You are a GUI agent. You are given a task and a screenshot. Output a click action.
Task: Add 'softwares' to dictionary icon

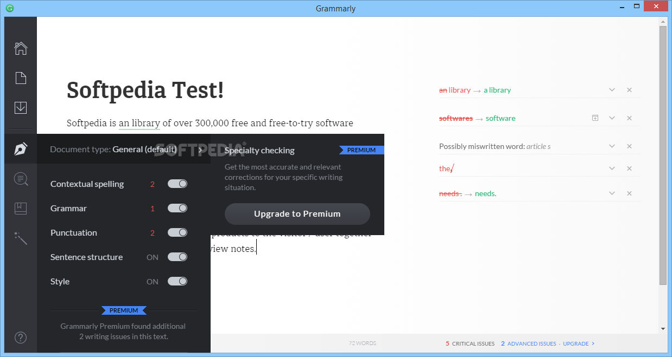595,118
